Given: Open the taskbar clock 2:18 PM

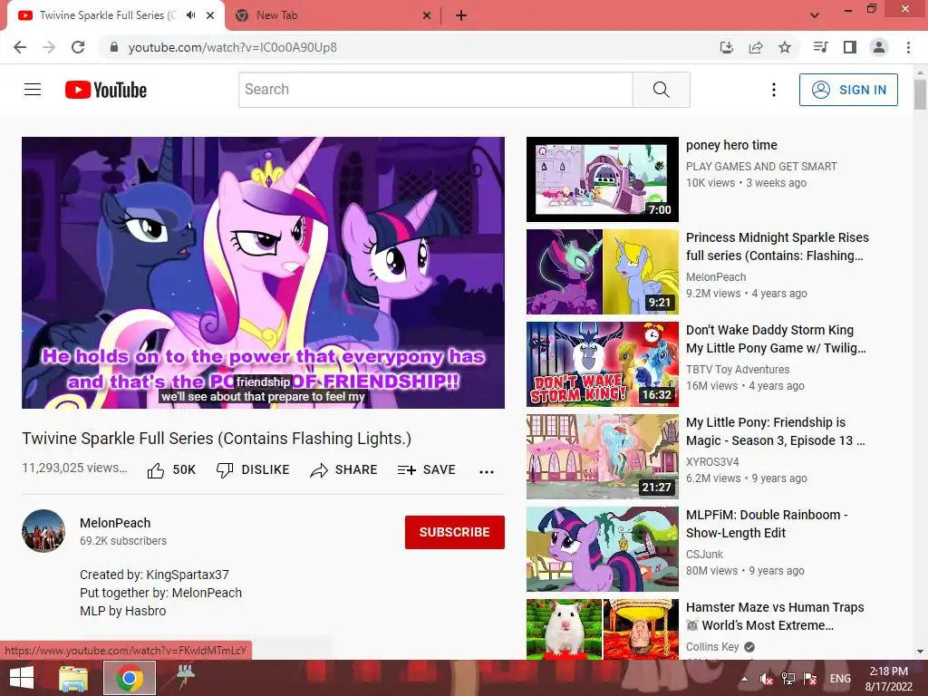Looking at the screenshot, I should tap(888, 678).
